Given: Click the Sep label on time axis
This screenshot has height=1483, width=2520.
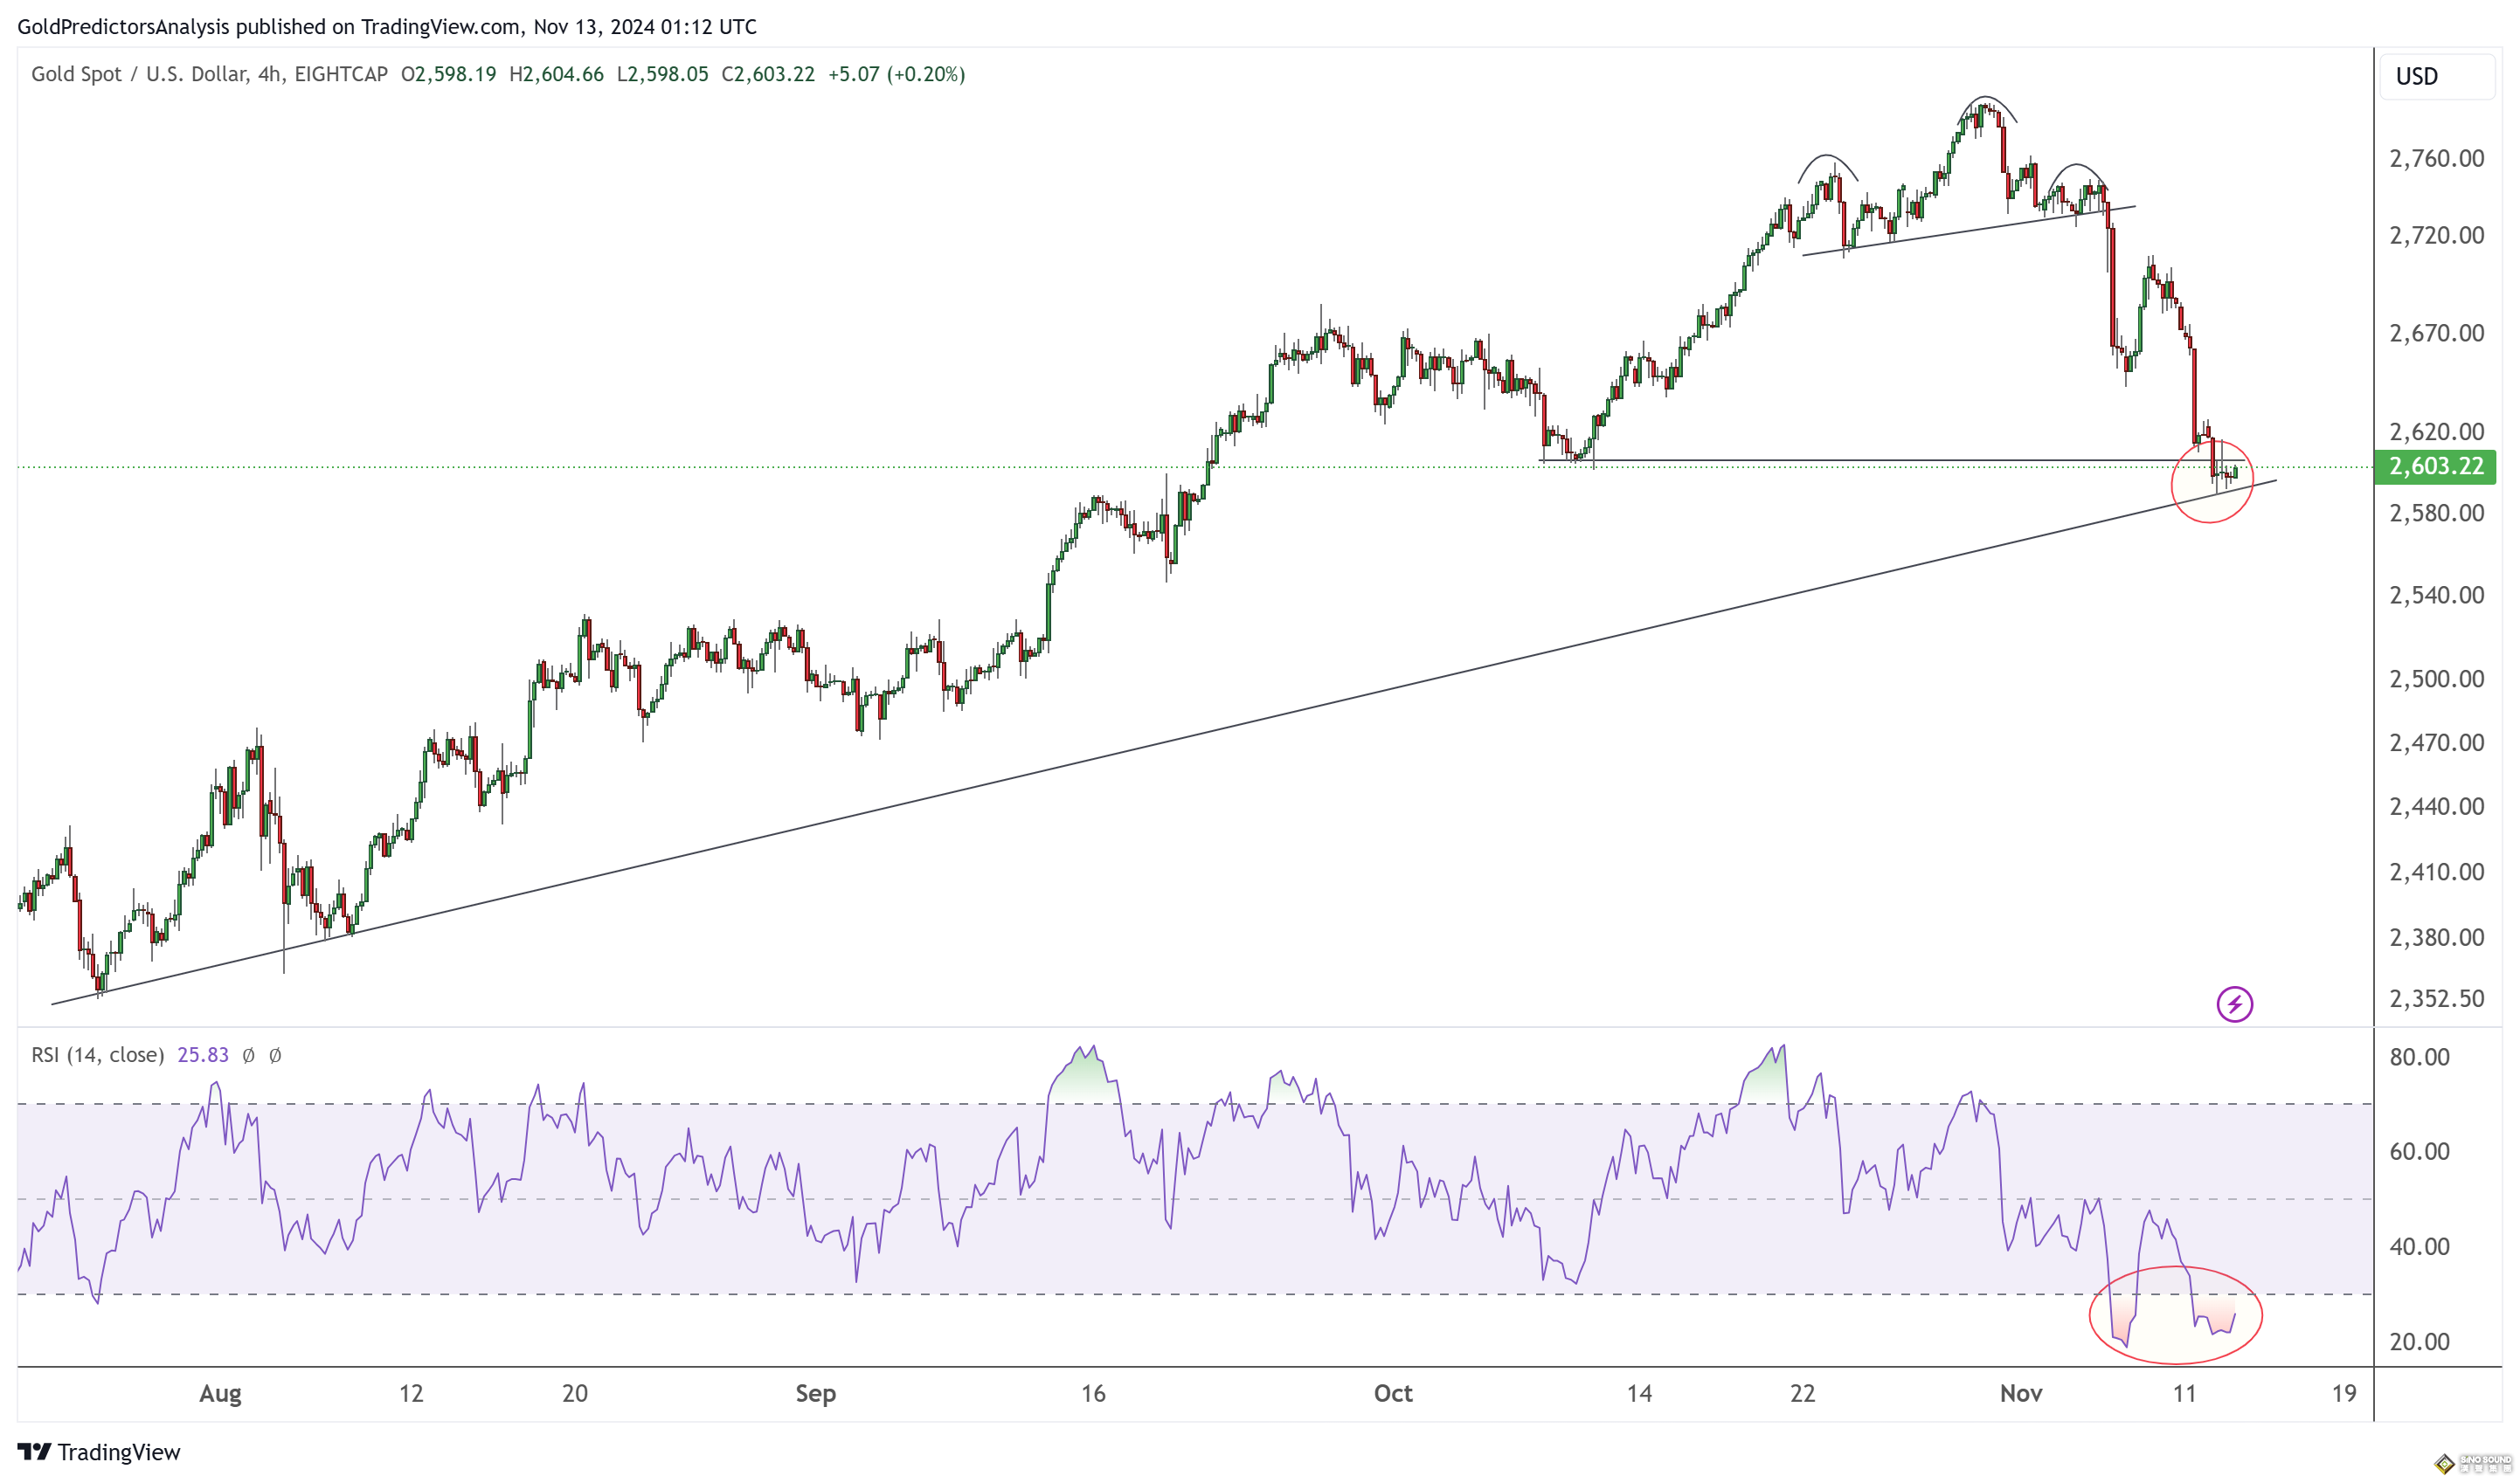Looking at the screenshot, I should pyautogui.click(x=815, y=1393).
